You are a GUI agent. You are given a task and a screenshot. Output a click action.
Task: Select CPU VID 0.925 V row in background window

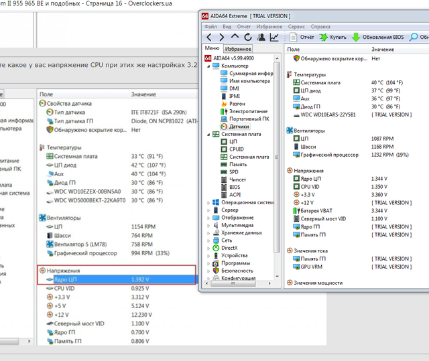point(117,289)
